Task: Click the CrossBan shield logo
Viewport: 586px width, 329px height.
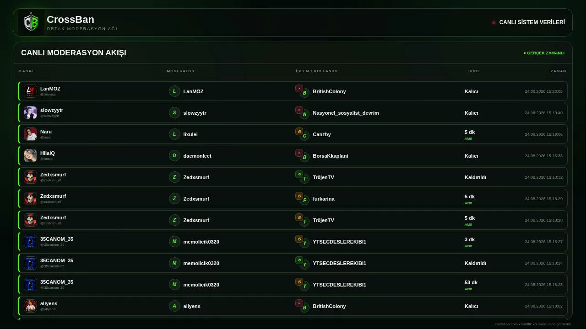Action: (31, 22)
